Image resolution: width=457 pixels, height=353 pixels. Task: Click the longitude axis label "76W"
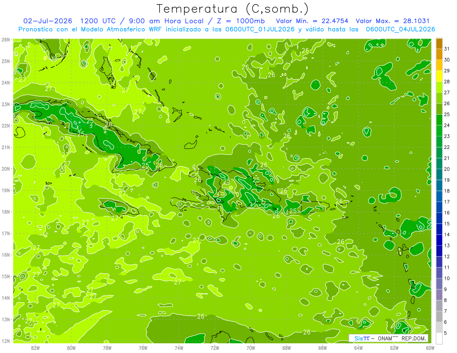click(x=143, y=348)
